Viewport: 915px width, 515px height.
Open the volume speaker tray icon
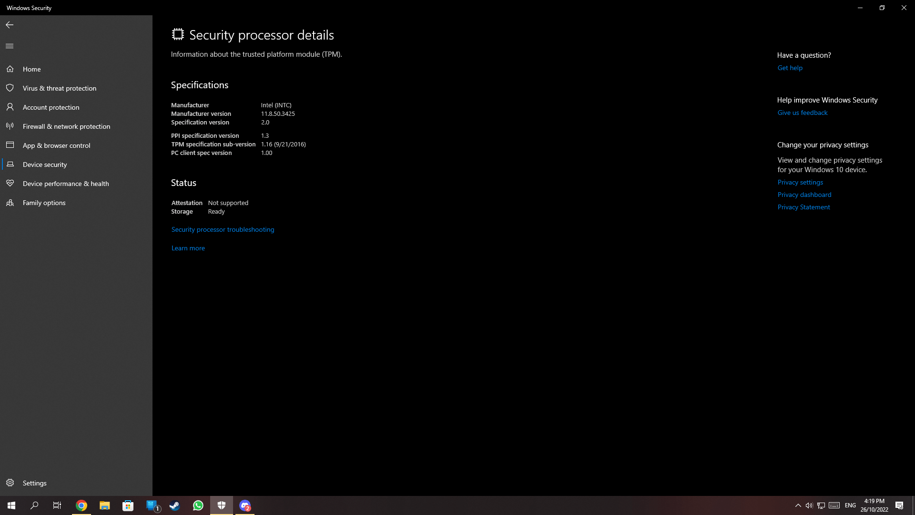pos(809,505)
